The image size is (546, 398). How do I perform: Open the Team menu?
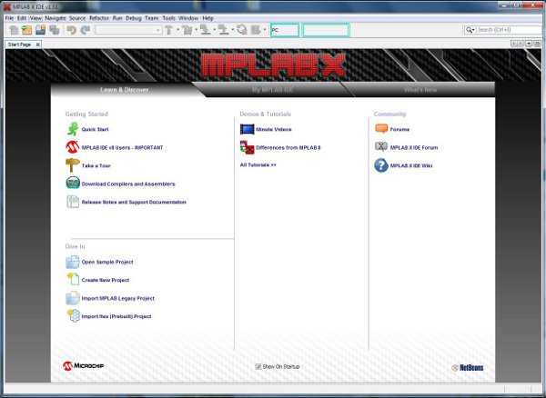[x=152, y=18]
